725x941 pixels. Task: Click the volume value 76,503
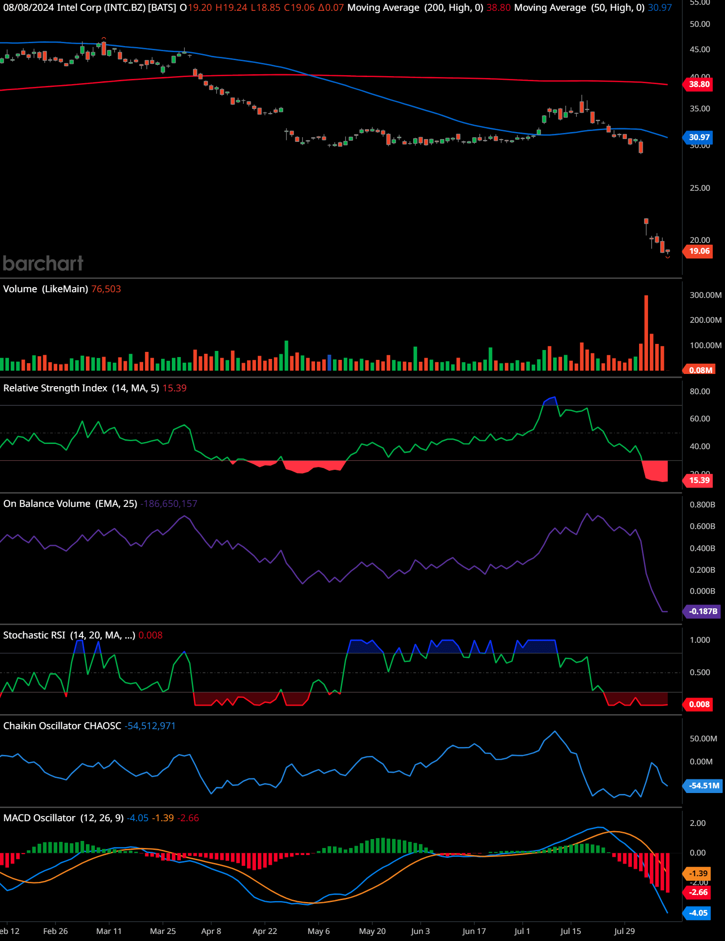pos(106,289)
